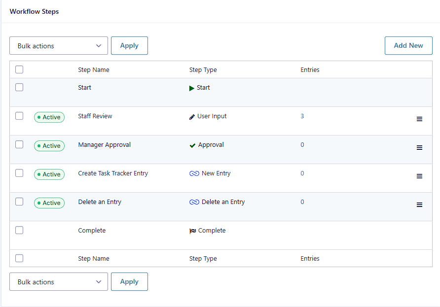The image size is (440, 307).
Task: Click the top Apply button
Action: pos(129,45)
